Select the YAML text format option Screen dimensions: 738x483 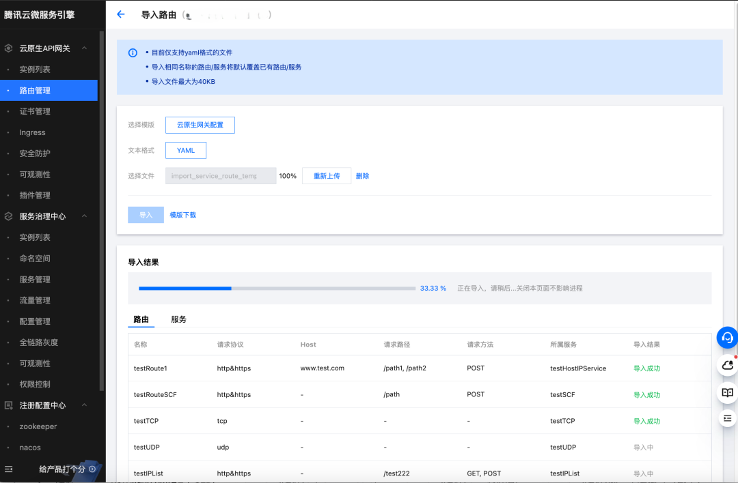[186, 150]
